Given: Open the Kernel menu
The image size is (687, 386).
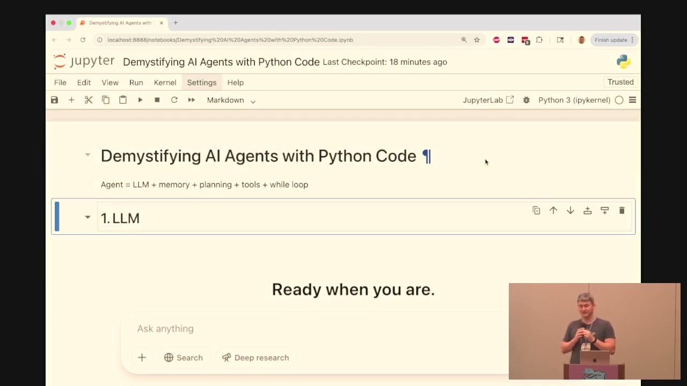Looking at the screenshot, I should point(165,83).
